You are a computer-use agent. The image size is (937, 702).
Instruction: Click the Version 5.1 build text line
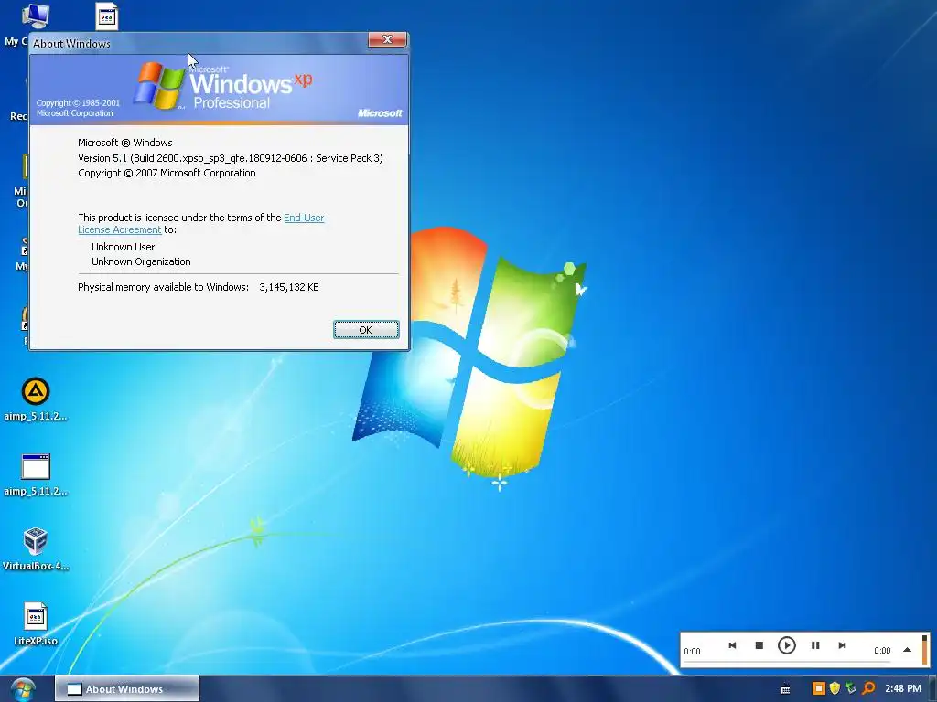(230, 158)
